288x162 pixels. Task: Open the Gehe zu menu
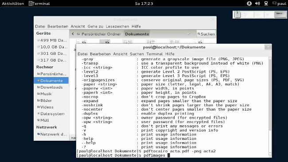[x=95, y=27]
